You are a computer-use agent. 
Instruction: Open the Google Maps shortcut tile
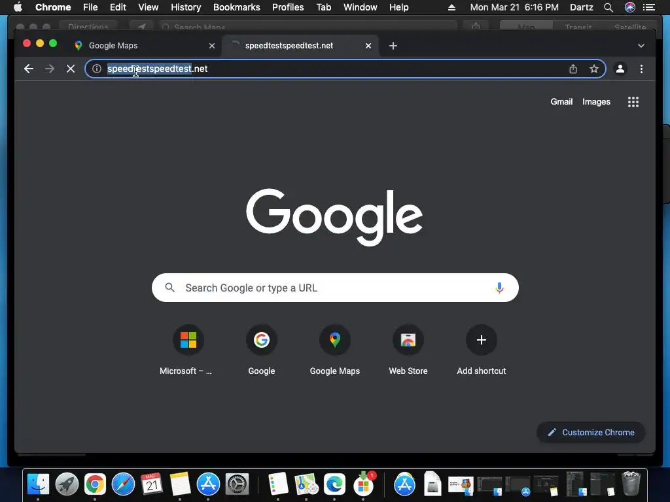(335, 340)
